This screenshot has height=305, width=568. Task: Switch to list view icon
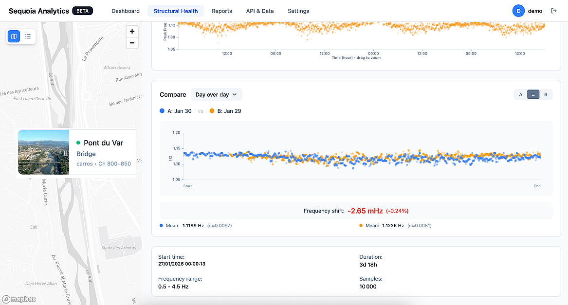pyautogui.click(x=28, y=36)
